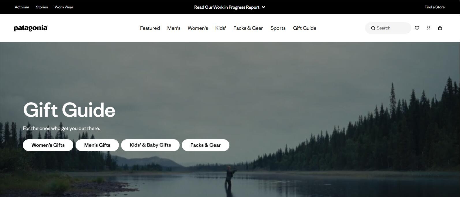Click the Patagonia logo
Image resolution: width=460 pixels, height=197 pixels.
coord(31,28)
